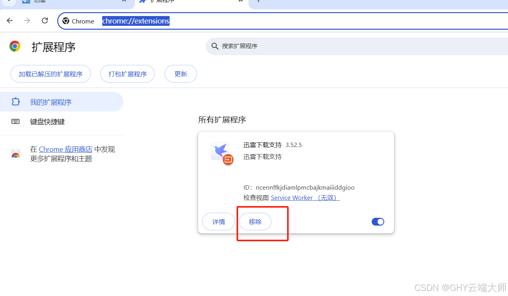The height and width of the screenshot is (296, 508).
Task: Click 打包扩展程序 button
Action: click(x=128, y=74)
